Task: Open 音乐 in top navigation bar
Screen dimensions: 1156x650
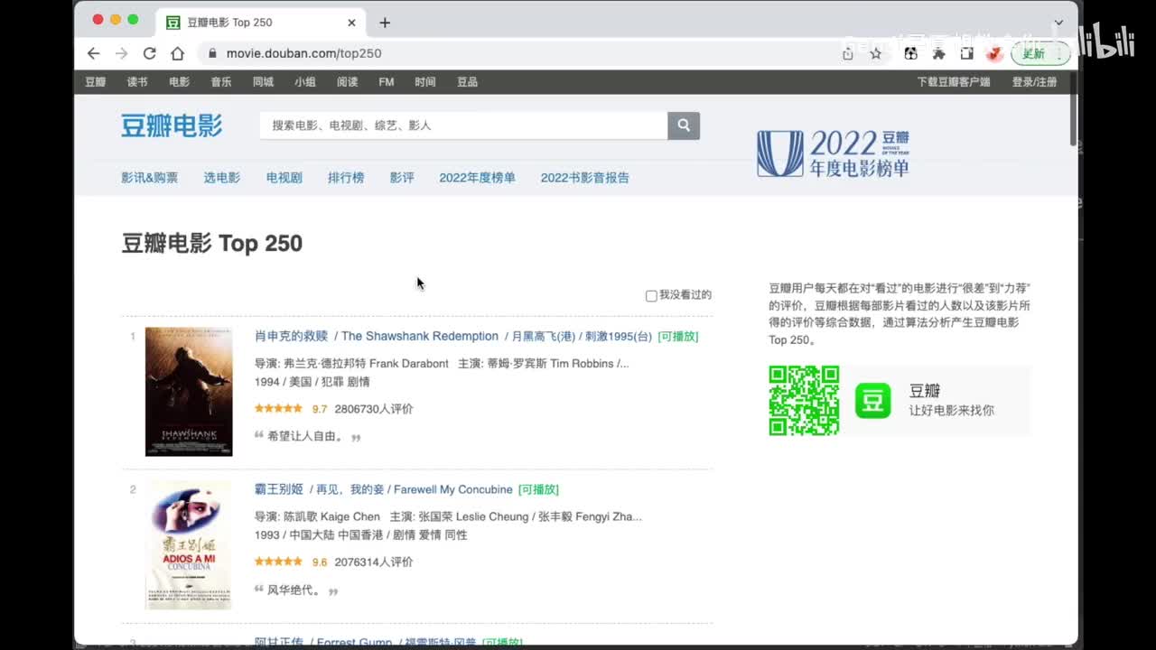Action: click(x=221, y=82)
